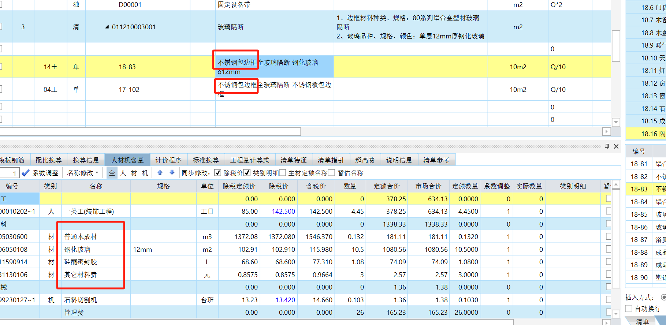Image resolution: width=666 pixels, height=325 pixels.
Task: Tick the row checkbox for item 3
Action: click(x=1, y=26)
